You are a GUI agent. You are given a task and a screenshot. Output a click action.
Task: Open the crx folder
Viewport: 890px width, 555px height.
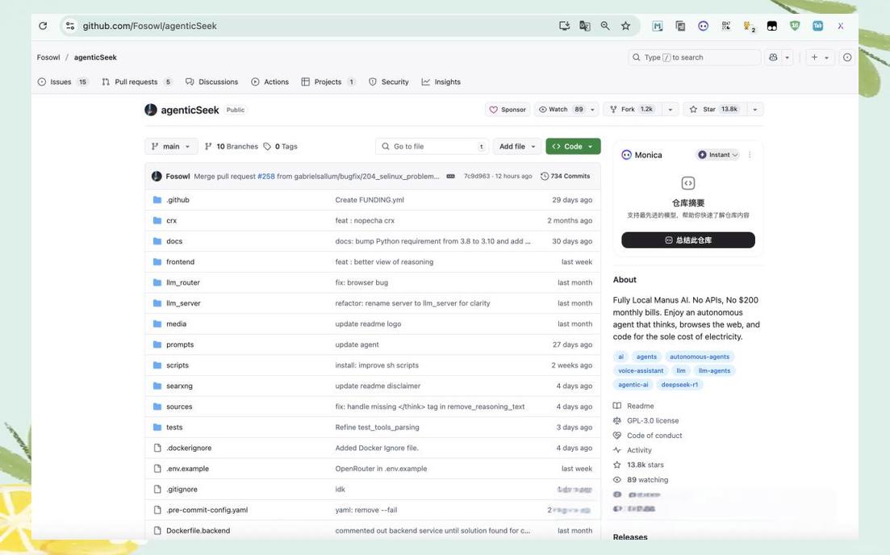pyautogui.click(x=171, y=220)
